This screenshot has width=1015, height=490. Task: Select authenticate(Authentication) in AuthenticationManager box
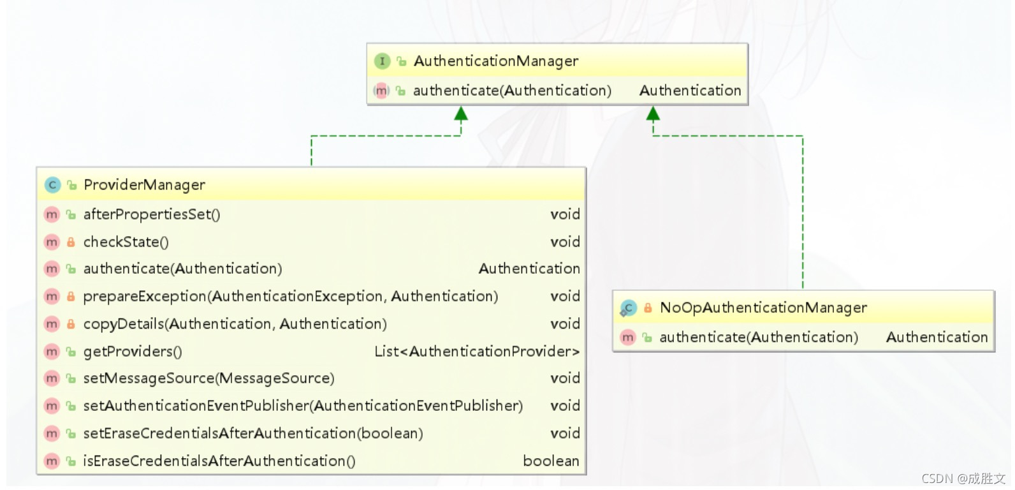(x=512, y=91)
